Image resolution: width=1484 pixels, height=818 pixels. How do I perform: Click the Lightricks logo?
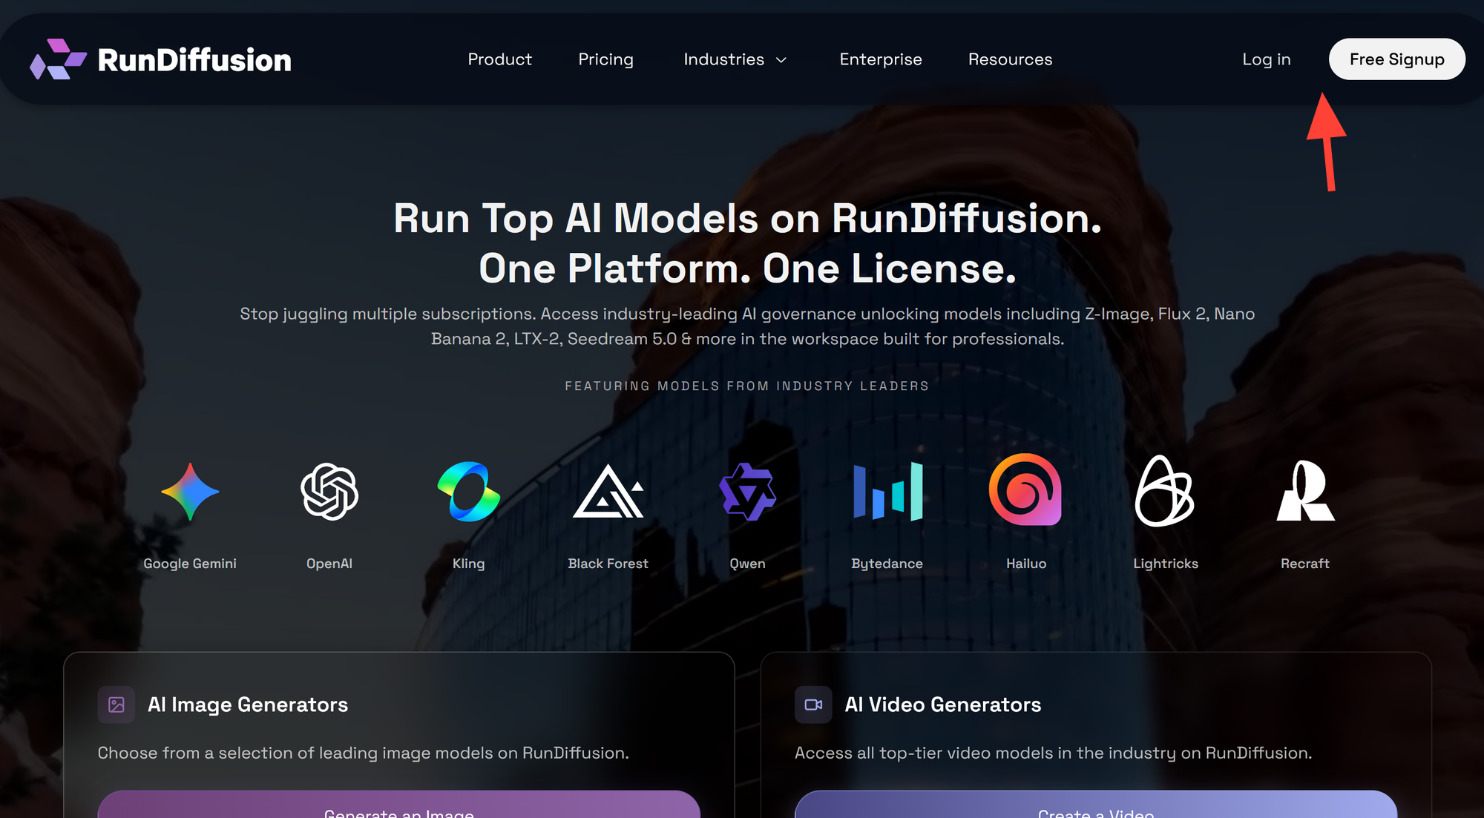pos(1166,491)
